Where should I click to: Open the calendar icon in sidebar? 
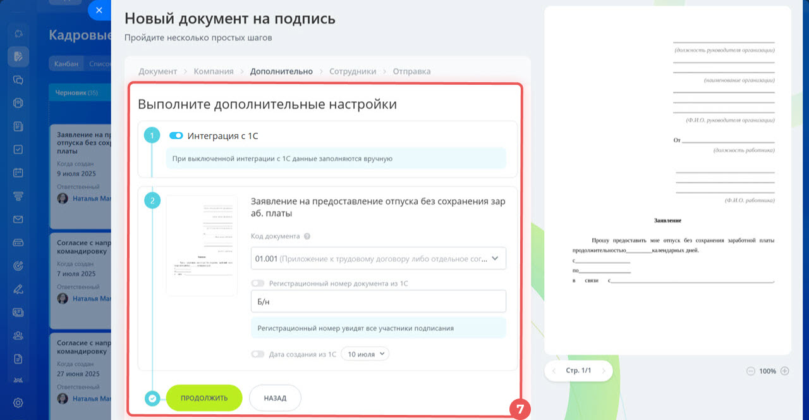click(x=18, y=173)
